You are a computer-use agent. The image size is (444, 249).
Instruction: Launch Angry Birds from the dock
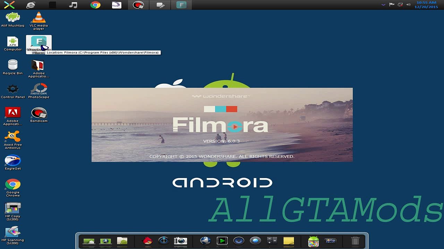[147, 241]
